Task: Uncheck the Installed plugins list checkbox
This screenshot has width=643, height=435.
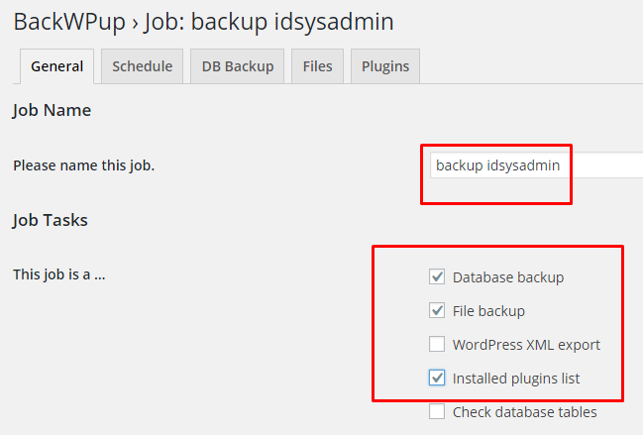Action: (x=437, y=378)
